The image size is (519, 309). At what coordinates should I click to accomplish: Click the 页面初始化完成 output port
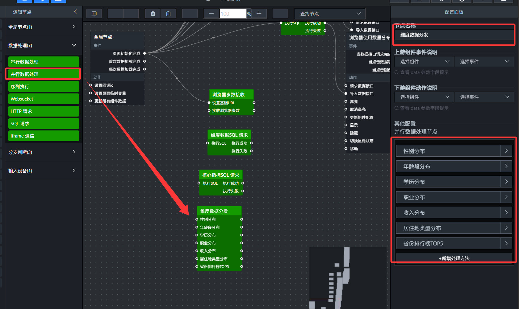pyautogui.click(x=144, y=53)
